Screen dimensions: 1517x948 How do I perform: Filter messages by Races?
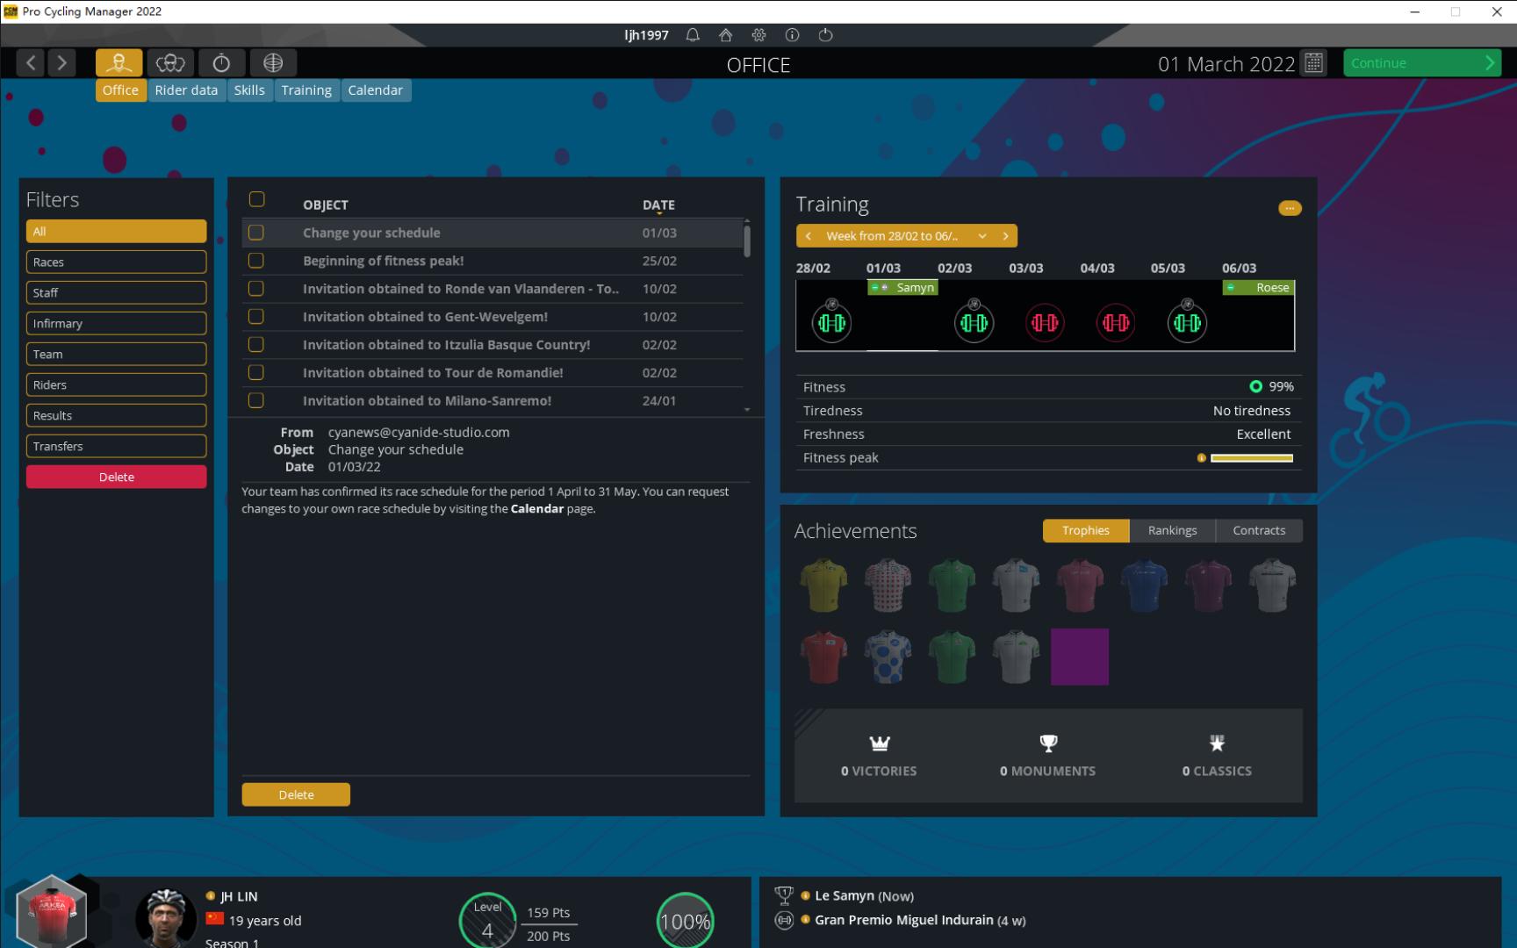[x=116, y=262]
